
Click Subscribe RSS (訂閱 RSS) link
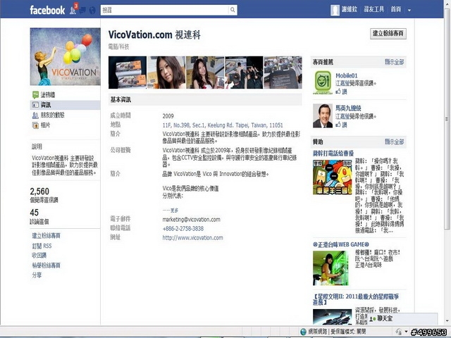tap(42, 246)
